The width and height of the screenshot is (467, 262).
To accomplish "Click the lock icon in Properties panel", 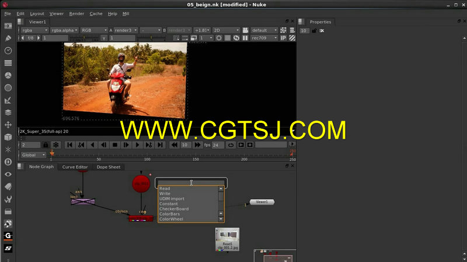I will (314, 31).
